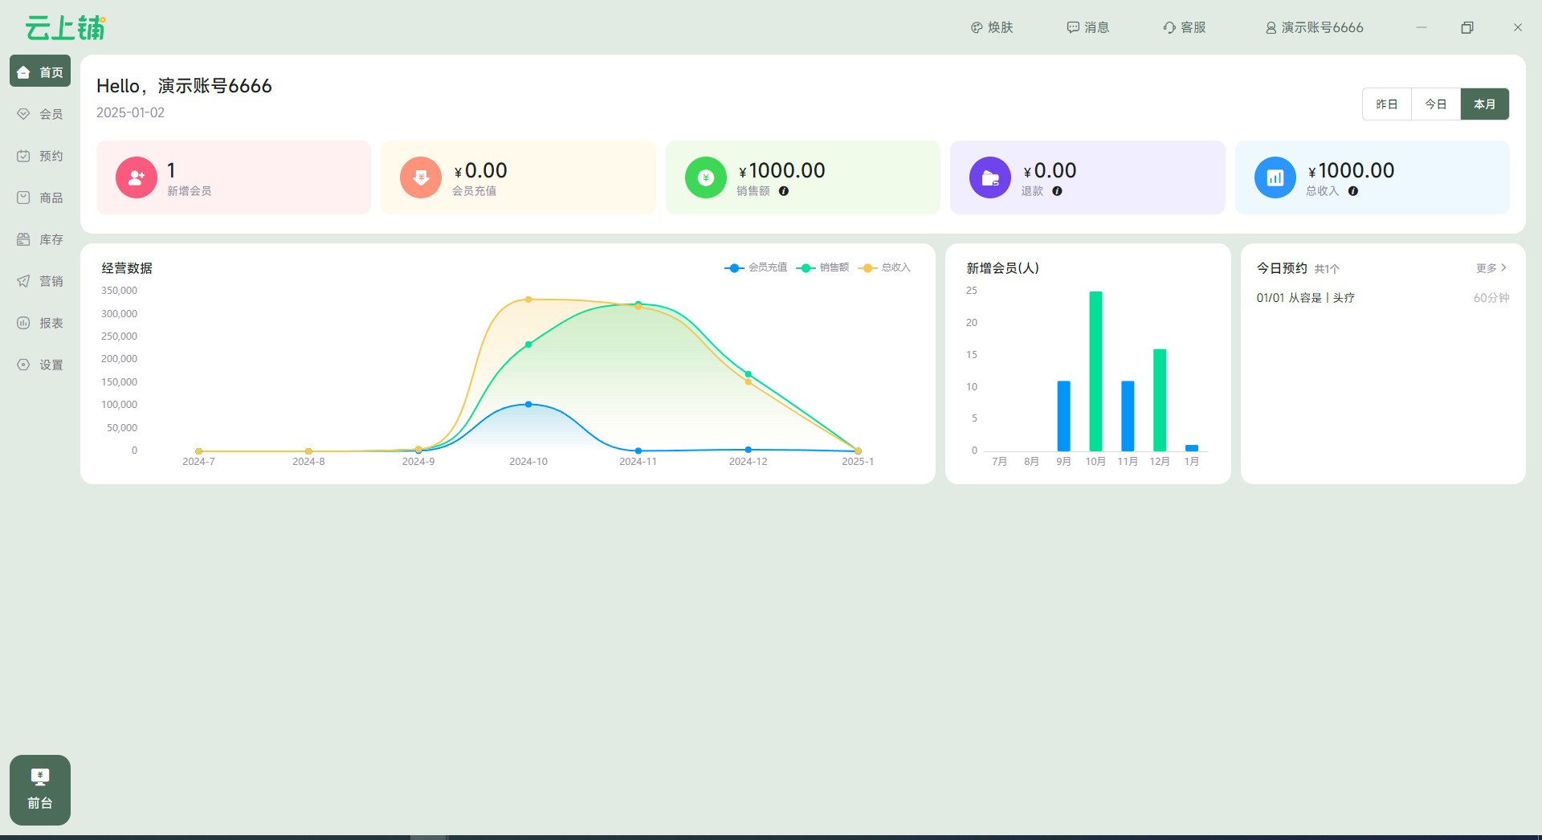Click the 商品 products icon in sidebar

(23, 198)
